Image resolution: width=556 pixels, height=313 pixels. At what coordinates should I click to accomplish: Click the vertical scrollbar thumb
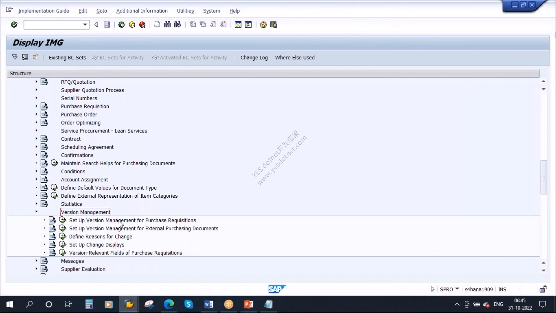pos(544,177)
